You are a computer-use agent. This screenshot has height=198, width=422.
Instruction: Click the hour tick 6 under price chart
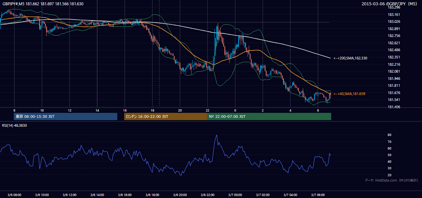tap(318, 110)
